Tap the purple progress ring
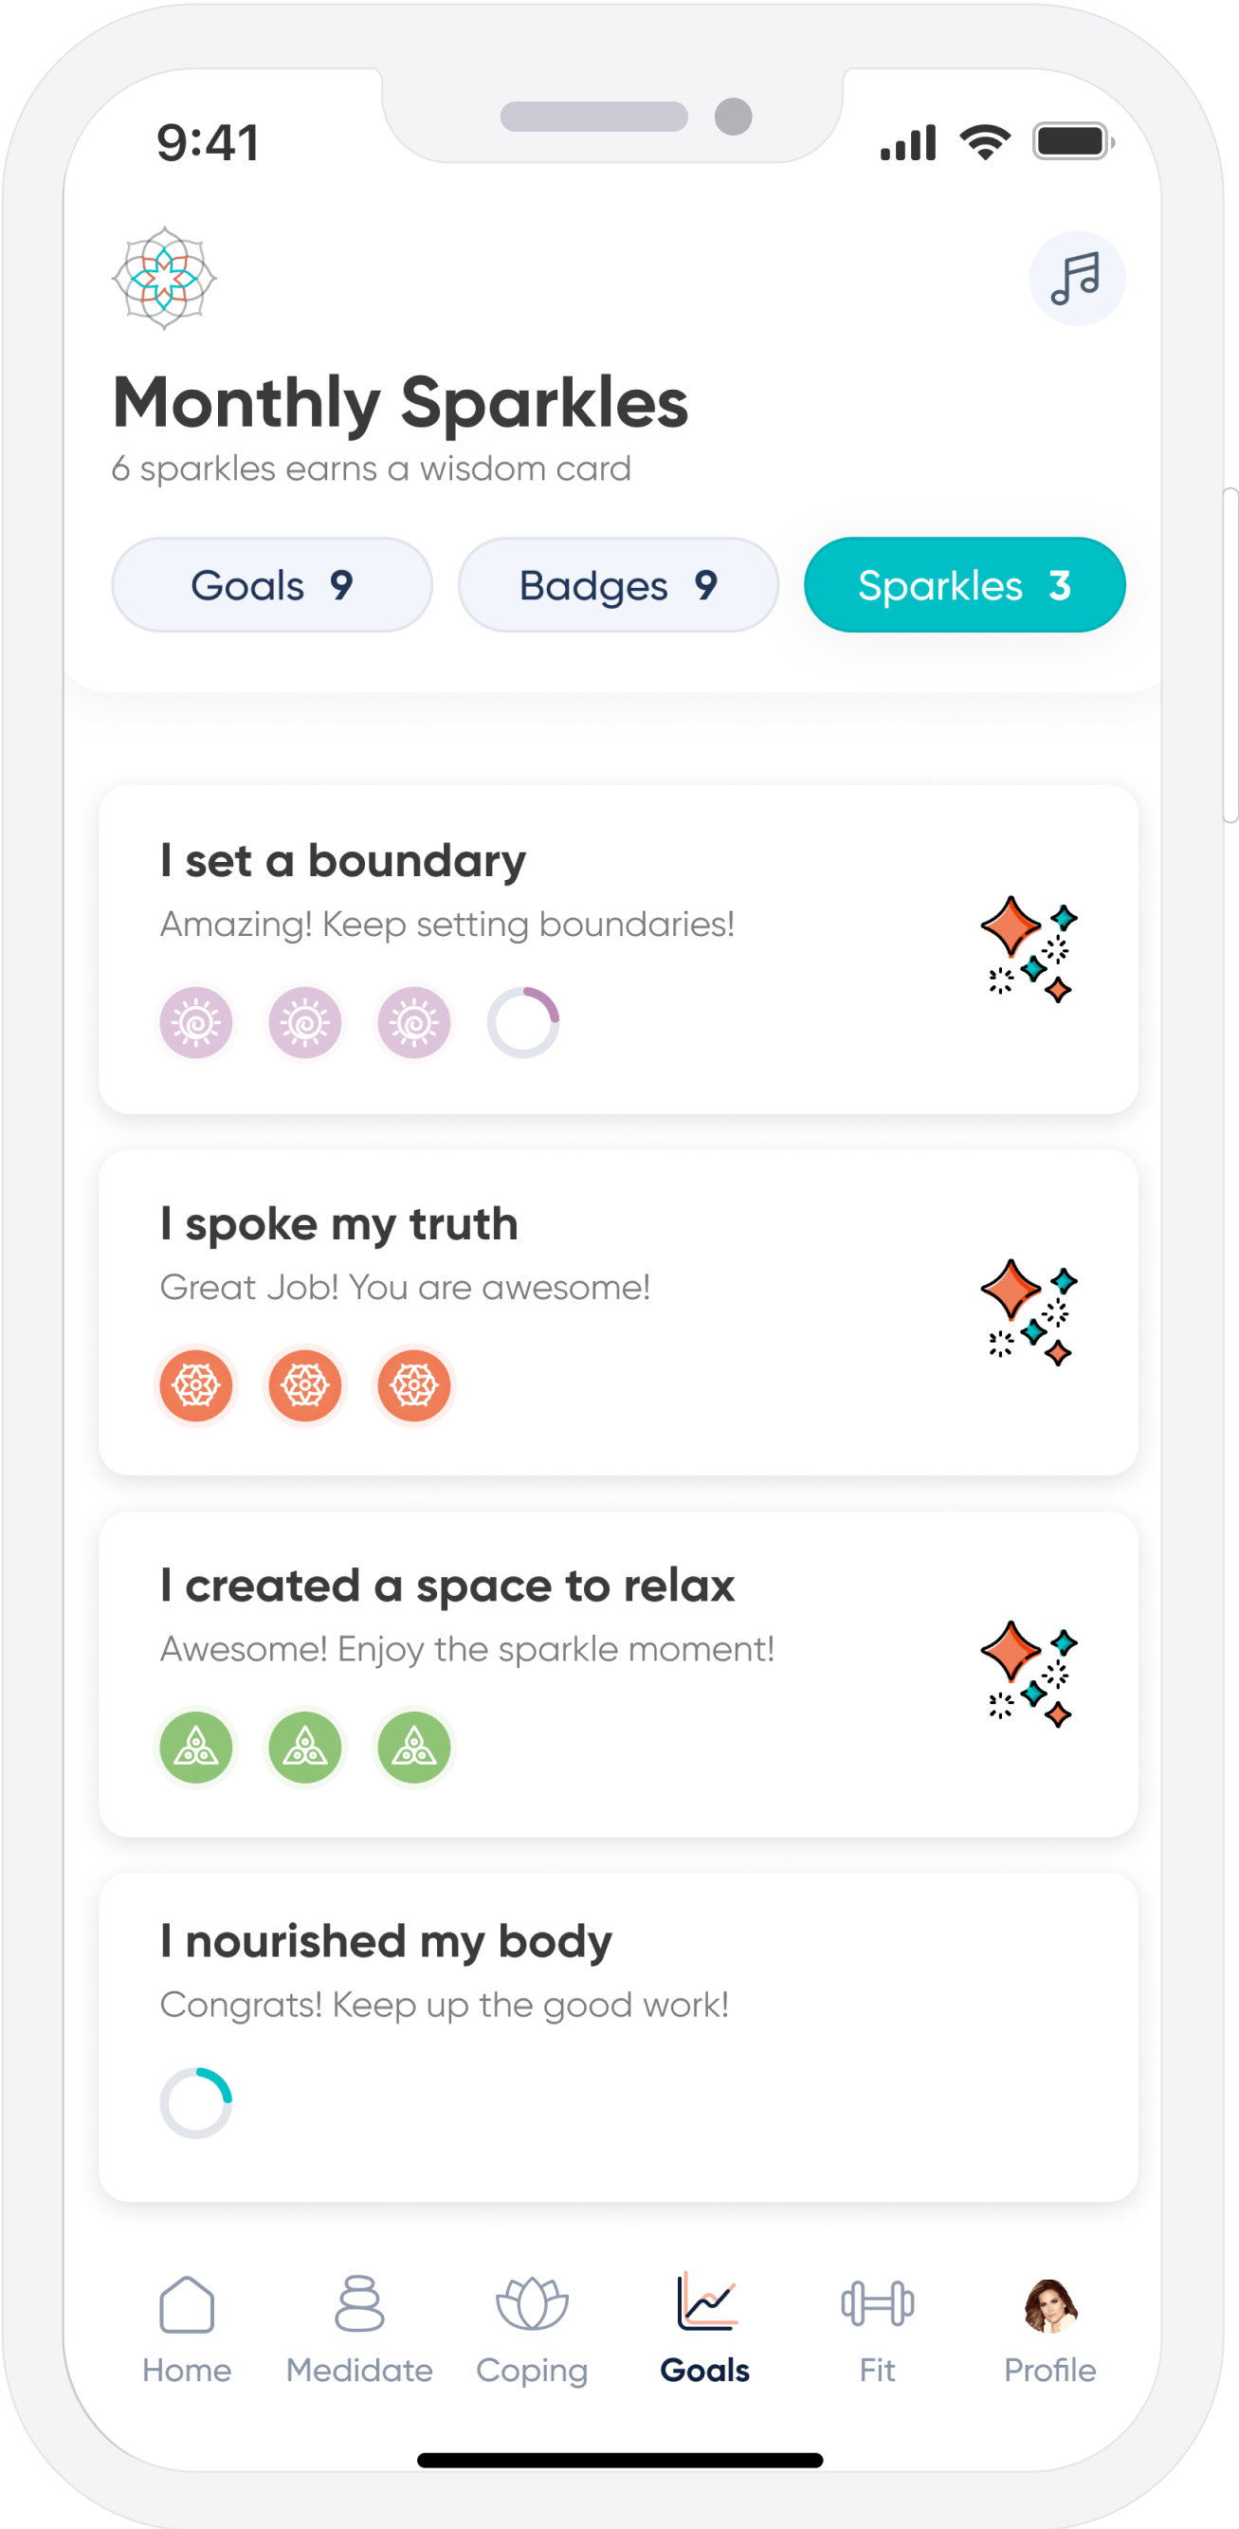Viewport: 1239px width, 2529px height. (x=523, y=1023)
